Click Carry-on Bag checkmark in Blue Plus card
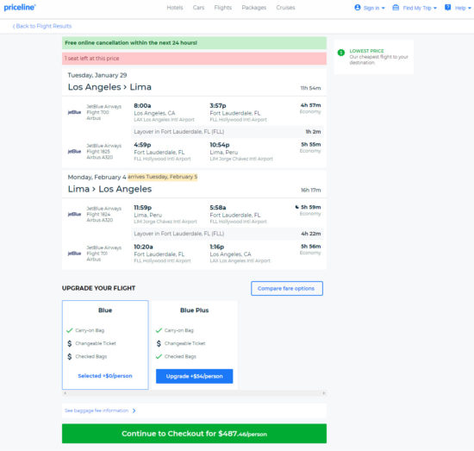This screenshot has height=451, width=474. 159,330
